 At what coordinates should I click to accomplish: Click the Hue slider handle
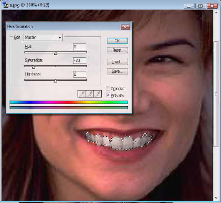click(56, 54)
